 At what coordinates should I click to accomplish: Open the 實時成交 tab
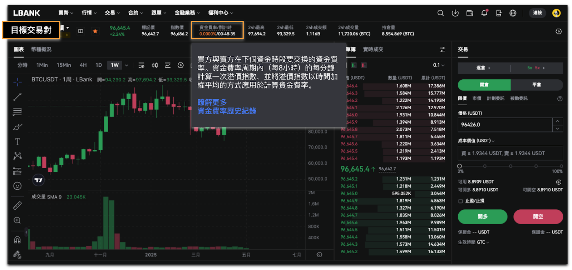click(373, 49)
